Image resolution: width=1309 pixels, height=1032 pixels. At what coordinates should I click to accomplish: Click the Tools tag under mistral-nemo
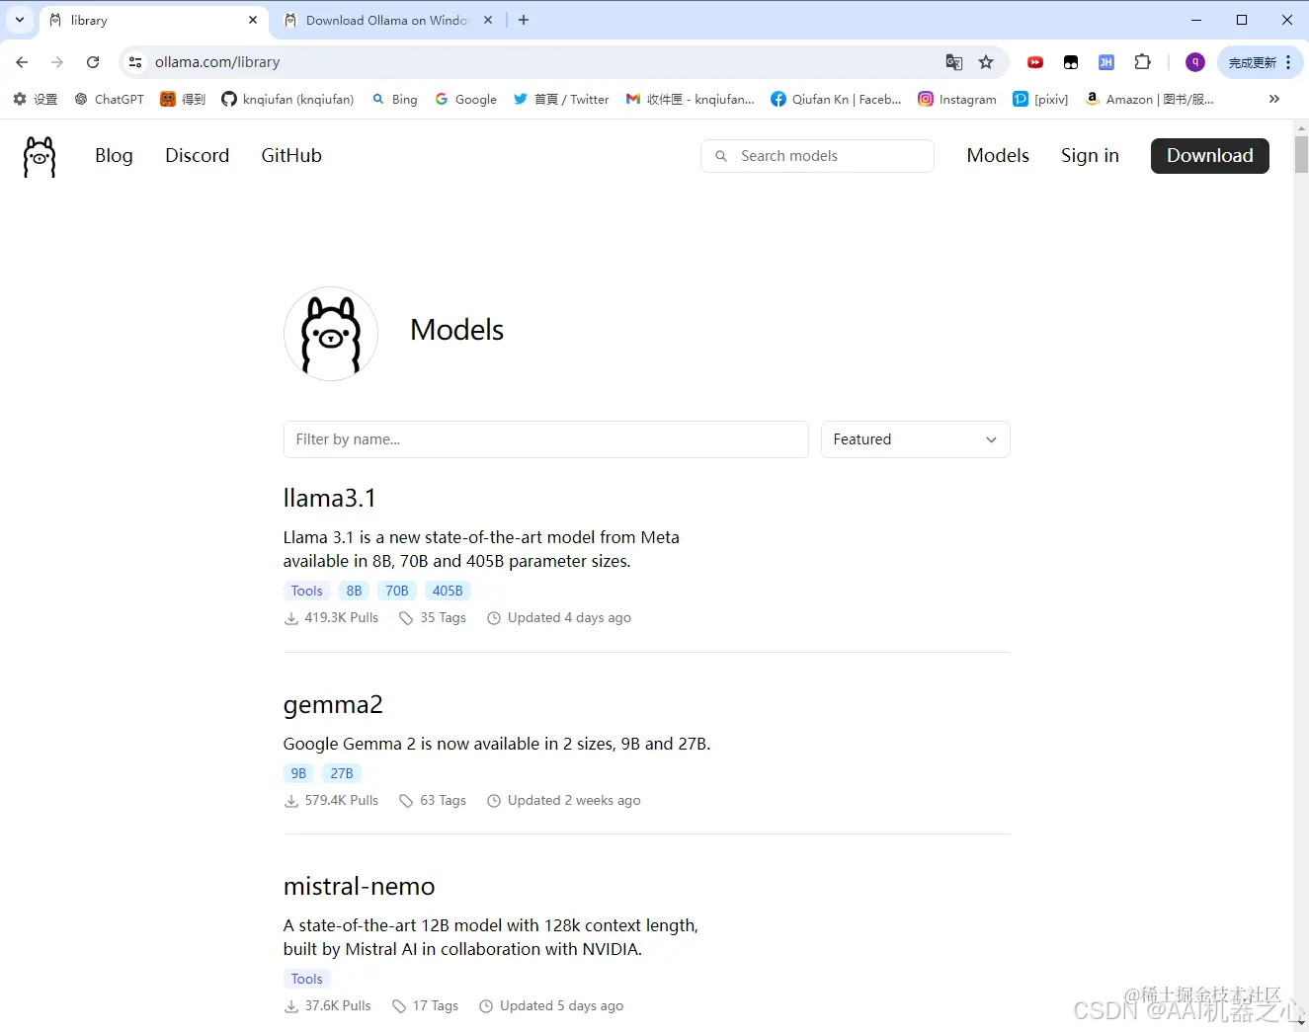[x=307, y=979]
